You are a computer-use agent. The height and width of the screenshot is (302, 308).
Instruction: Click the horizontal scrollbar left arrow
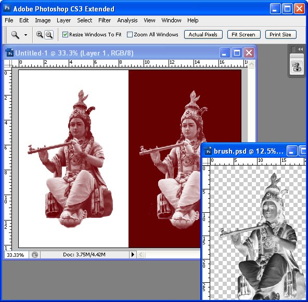(x=140, y=255)
